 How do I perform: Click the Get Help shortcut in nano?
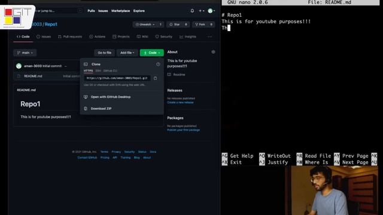pyautogui.click(x=238, y=156)
